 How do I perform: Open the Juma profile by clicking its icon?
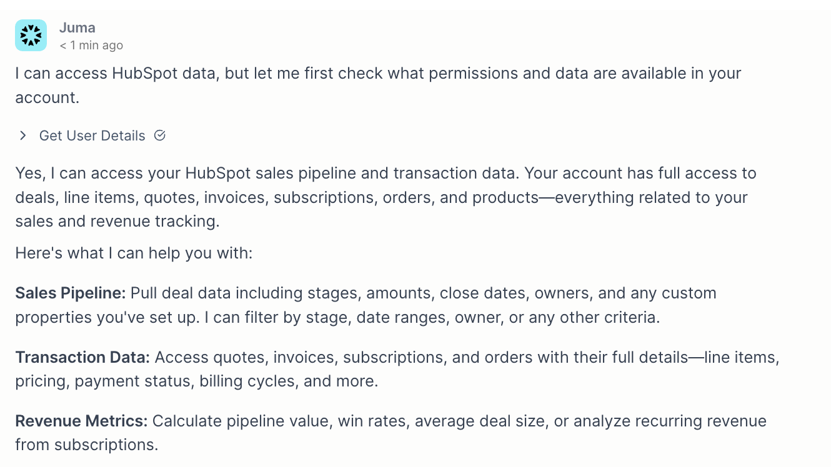[30, 36]
